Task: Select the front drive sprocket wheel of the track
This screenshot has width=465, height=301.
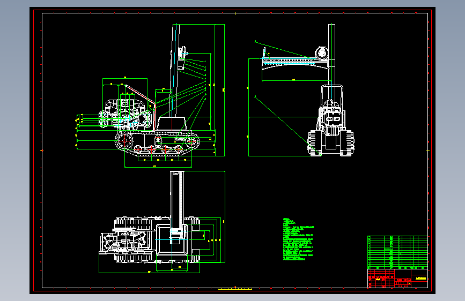Action: tap(124, 141)
